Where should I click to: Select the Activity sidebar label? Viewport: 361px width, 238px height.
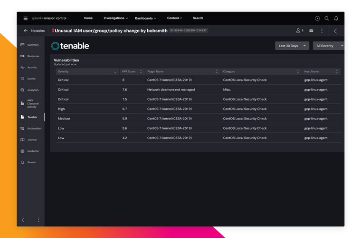point(32,68)
